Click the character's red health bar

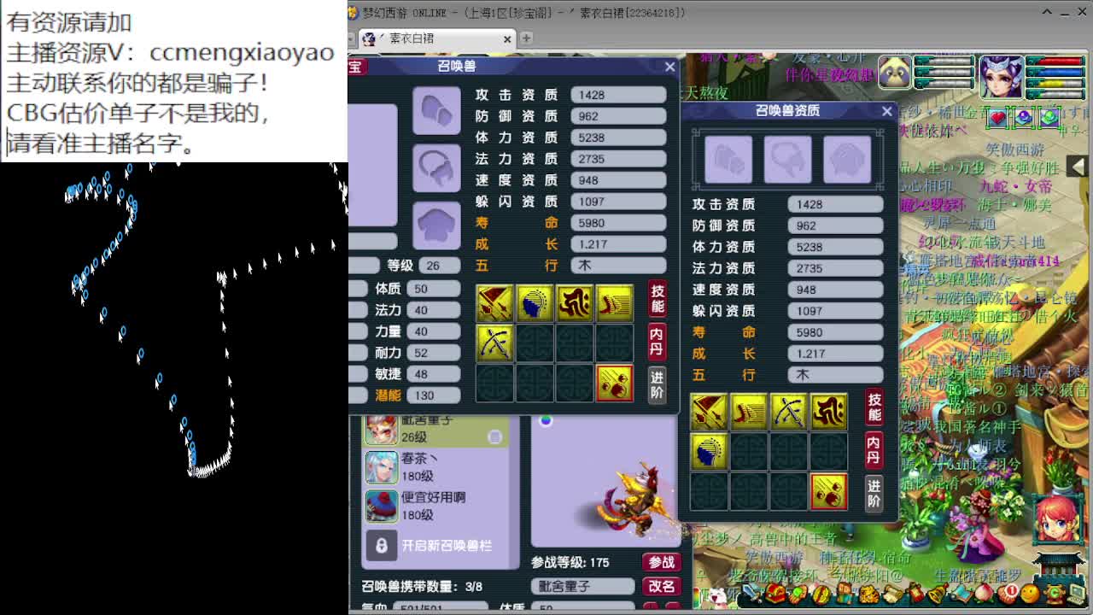click(x=1054, y=61)
